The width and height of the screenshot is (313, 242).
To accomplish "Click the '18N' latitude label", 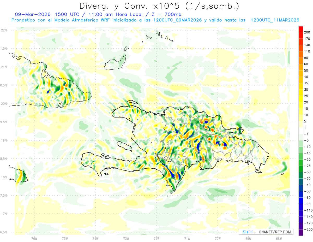I will pyautogui.click(x=4, y=177).
